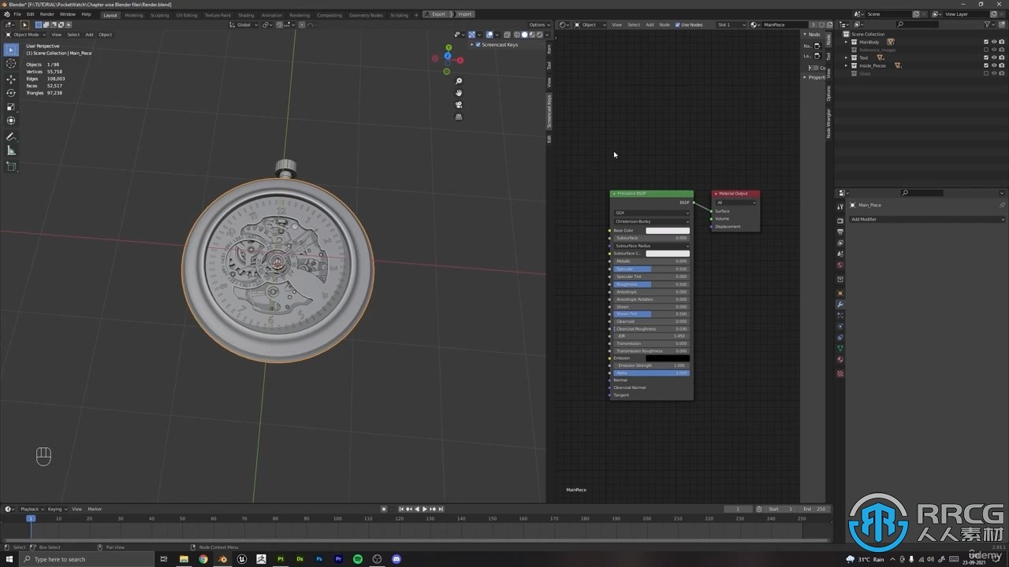The image size is (1009, 567).
Task: Hide the Inside_Pieces collection with eye icon
Action: pyautogui.click(x=993, y=65)
